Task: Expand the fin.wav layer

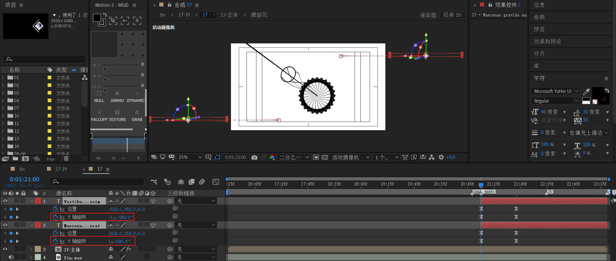Action: (32, 257)
